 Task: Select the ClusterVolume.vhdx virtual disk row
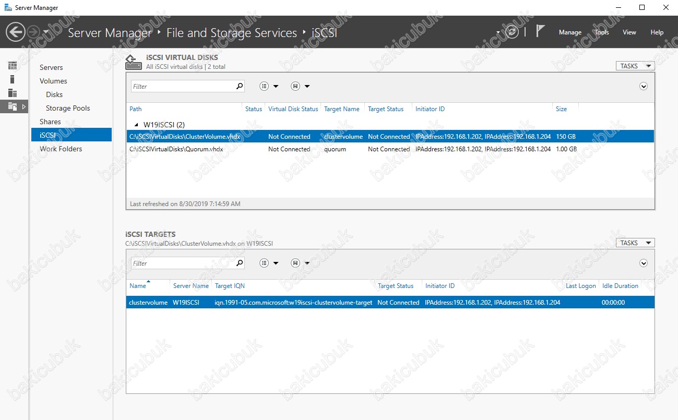coord(390,136)
